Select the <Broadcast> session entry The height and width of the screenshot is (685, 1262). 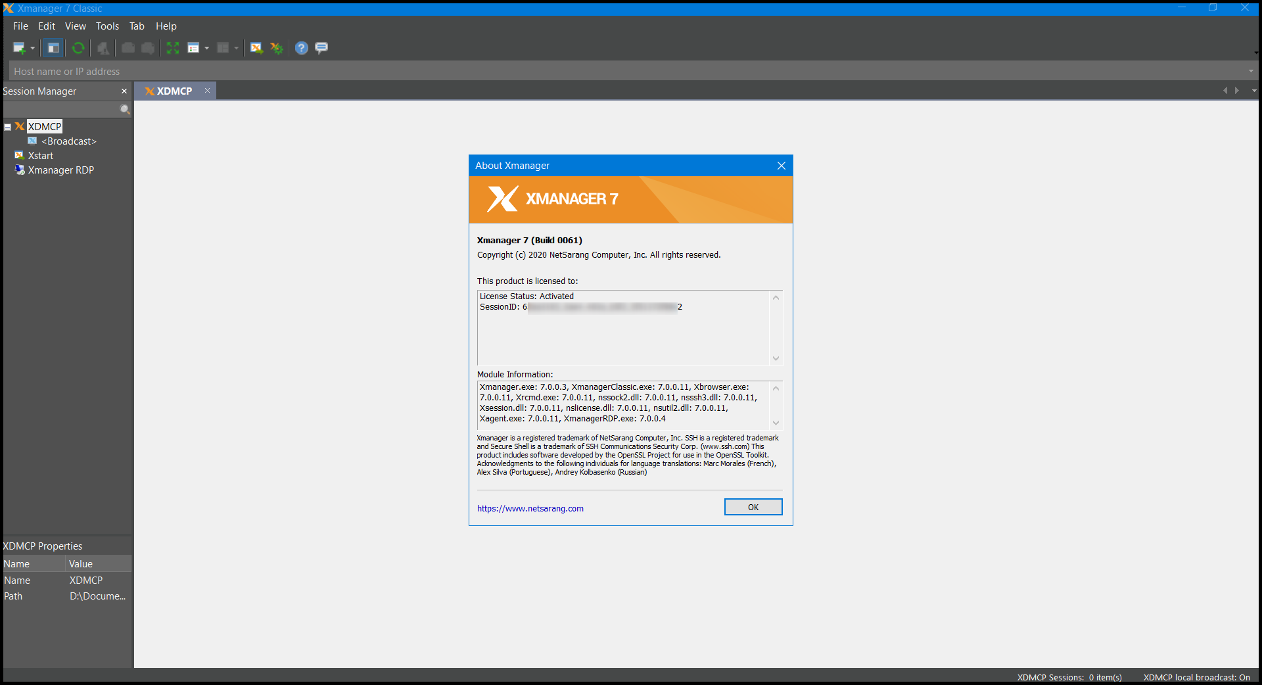click(x=69, y=141)
